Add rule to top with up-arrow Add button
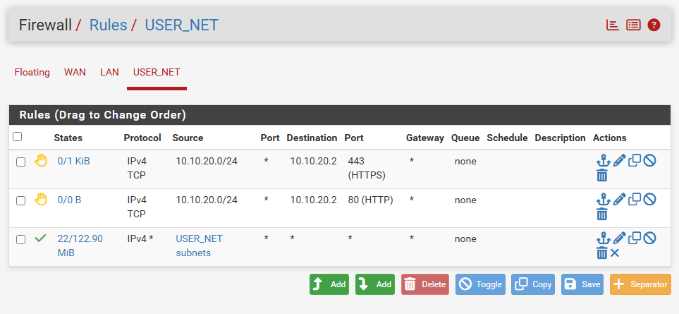 329,284
